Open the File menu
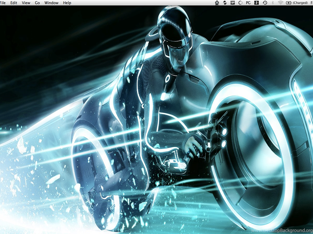Image resolution: width=313 pixels, height=234 pixels. click(3, 3)
